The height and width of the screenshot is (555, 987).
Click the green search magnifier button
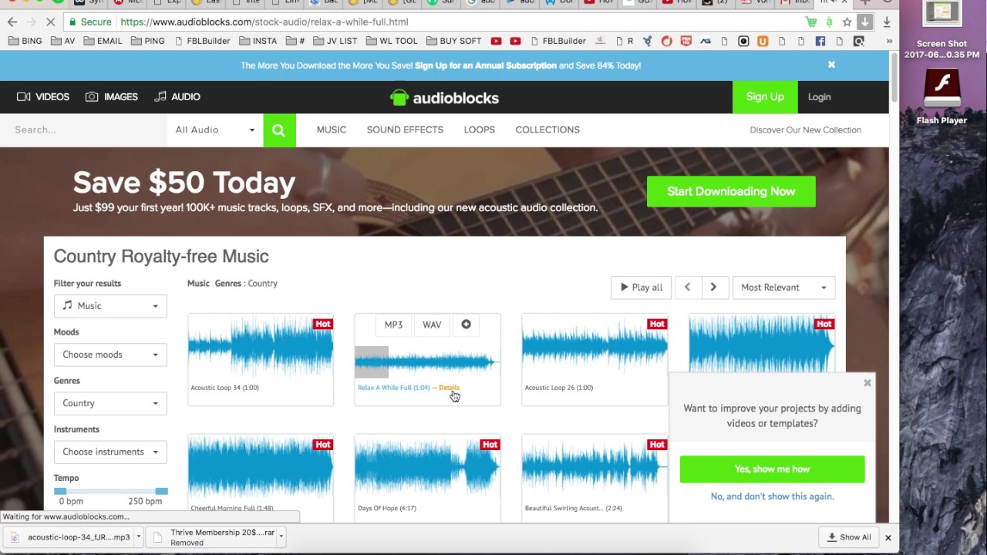click(x=279, y=129)
